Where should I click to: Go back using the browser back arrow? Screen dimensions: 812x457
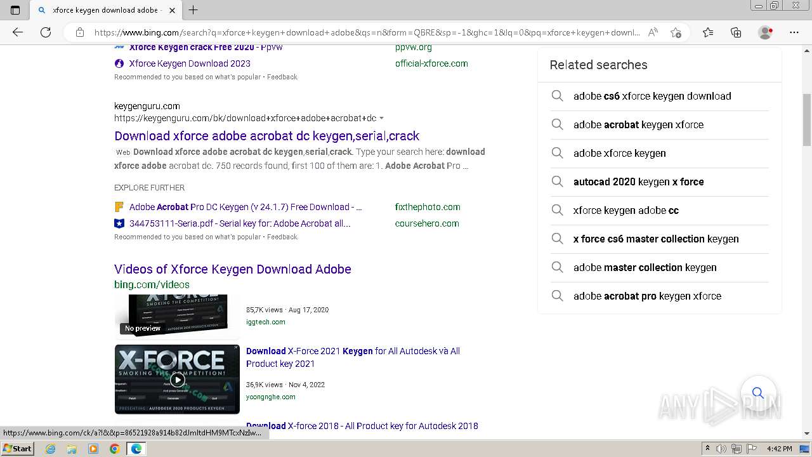point(18,32)
